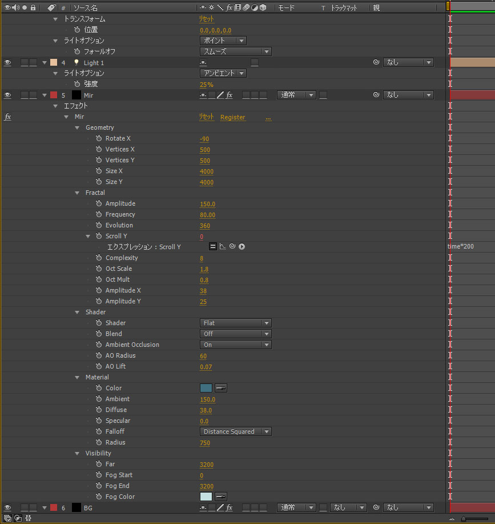Click parent pick whip on Mir layer
Screen dimensions: 495x524
point(376,95)
